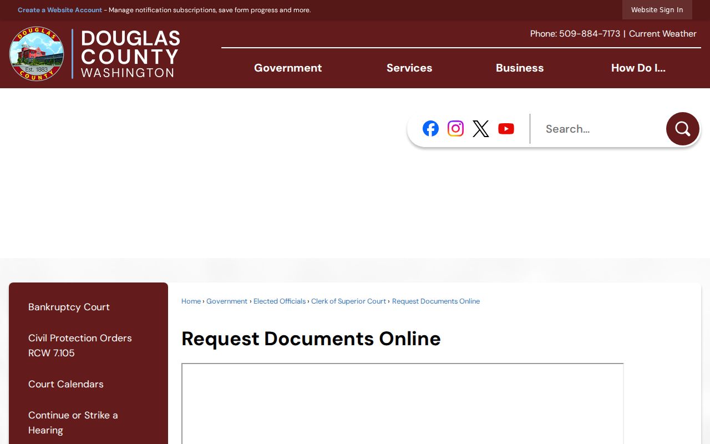The height and width of the screenshot is (444, 710).
Task: Open the Business menu
Action: coord(520,68)
